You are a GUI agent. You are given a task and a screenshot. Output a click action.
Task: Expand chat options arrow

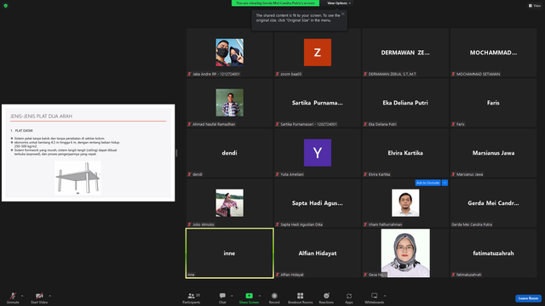(232, 296)
